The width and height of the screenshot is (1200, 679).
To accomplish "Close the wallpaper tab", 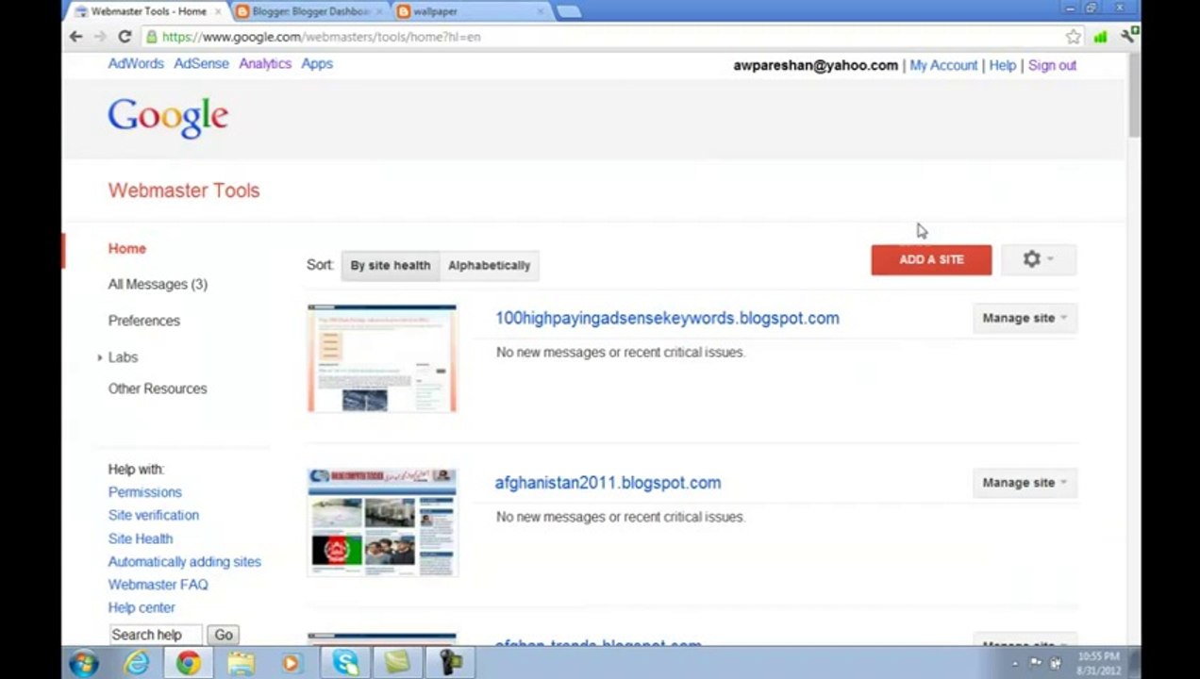I will pos(542,11).
